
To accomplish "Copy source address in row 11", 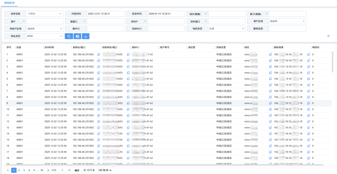I will coord(99,115).
